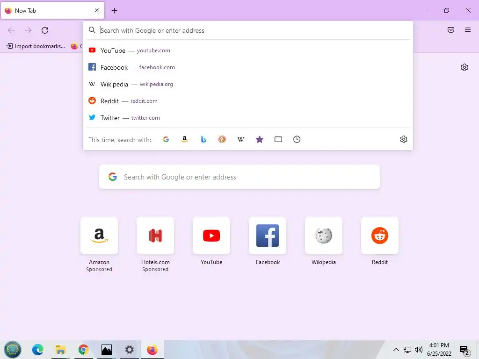Image resolution: width=479 pixels, height=359 pixels.
Task: Launch Google Chrome from the taskbar
Action: 83,350
